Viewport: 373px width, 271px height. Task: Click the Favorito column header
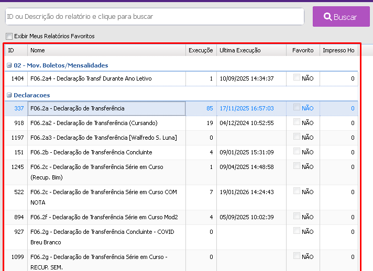[x=303, y=50]
